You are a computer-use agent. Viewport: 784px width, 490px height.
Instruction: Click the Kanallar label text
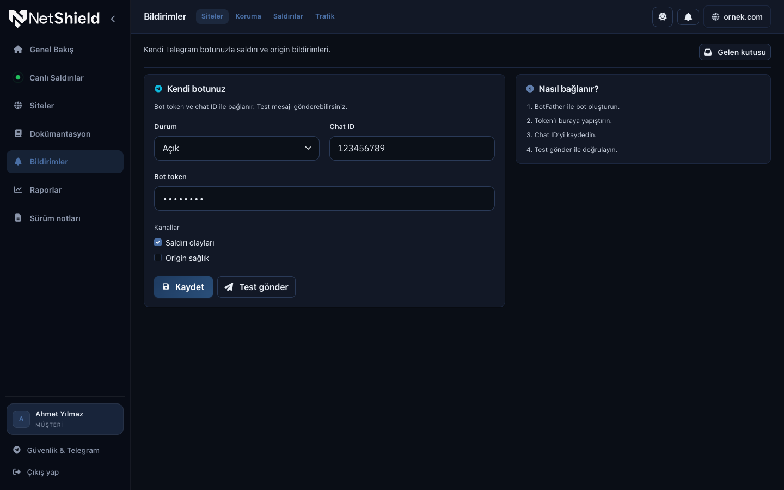point(167,228)
